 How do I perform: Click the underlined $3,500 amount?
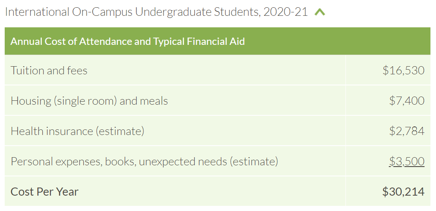pos(407,161)
